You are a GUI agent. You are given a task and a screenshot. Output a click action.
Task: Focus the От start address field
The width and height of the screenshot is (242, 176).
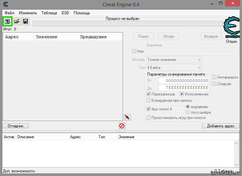pyautogui.click(x=184, y=81)
